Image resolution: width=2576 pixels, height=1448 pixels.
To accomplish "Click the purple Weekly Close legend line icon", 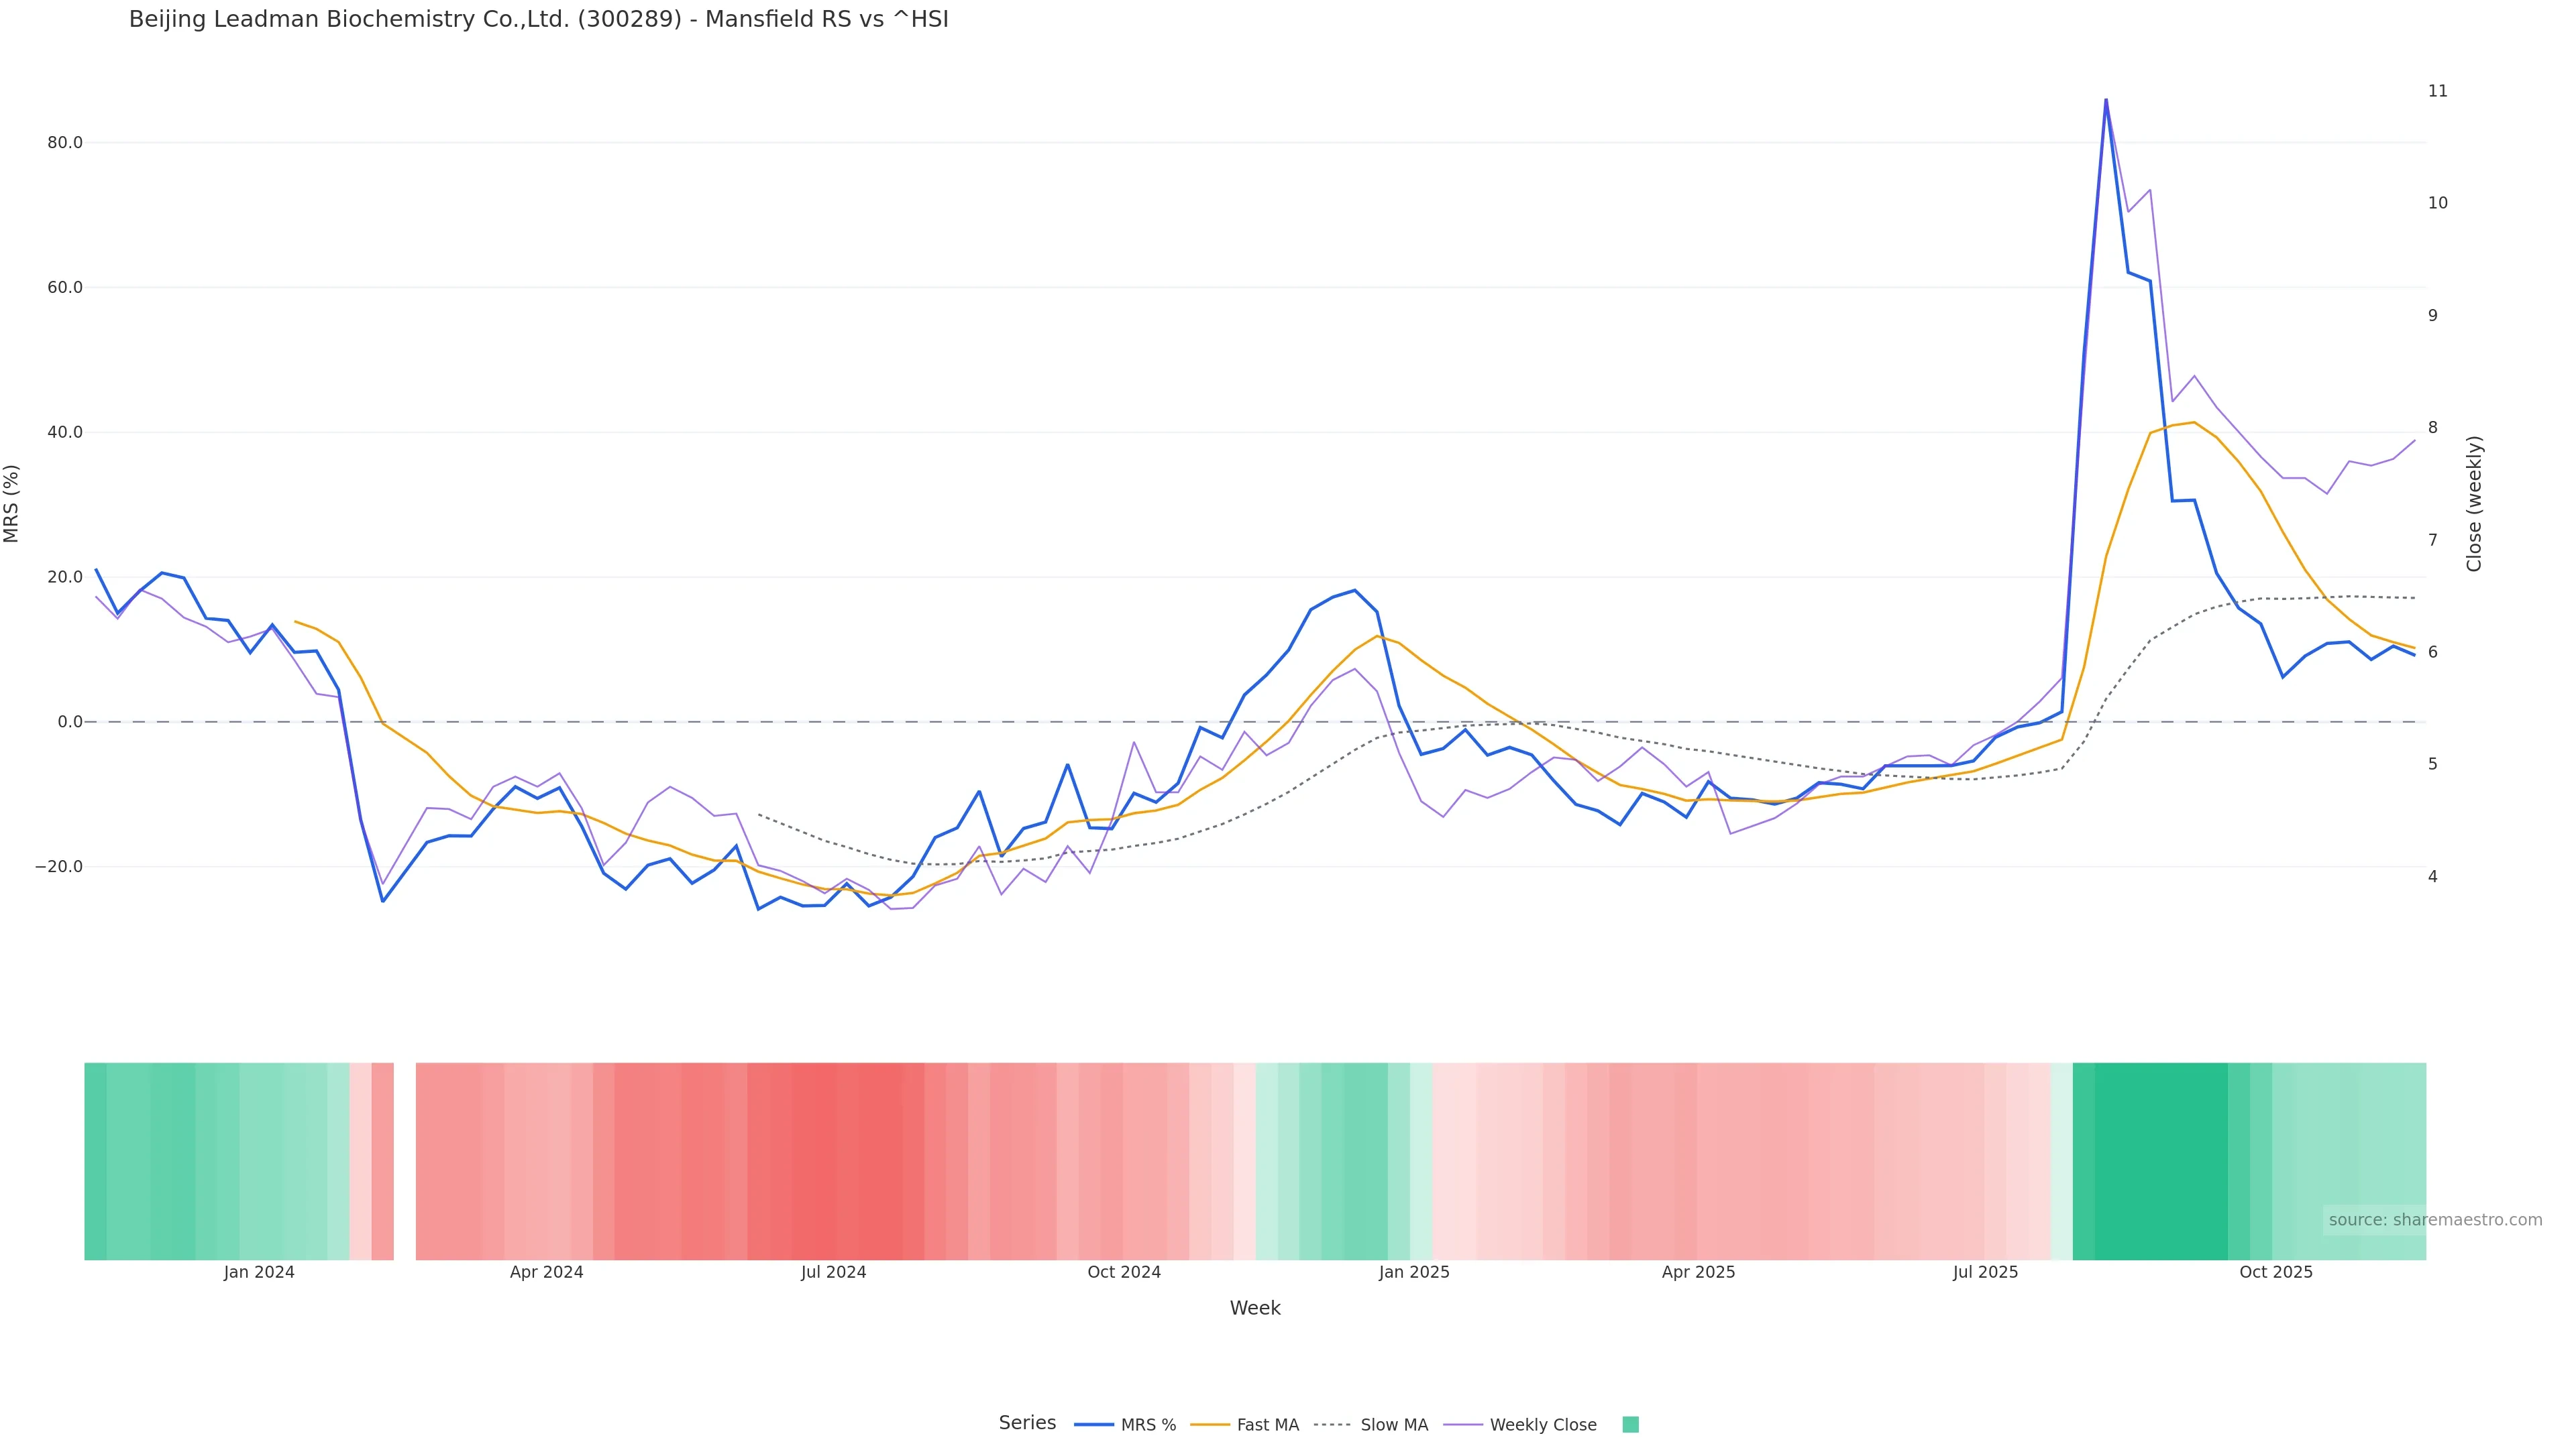I will [1463, 1425].
